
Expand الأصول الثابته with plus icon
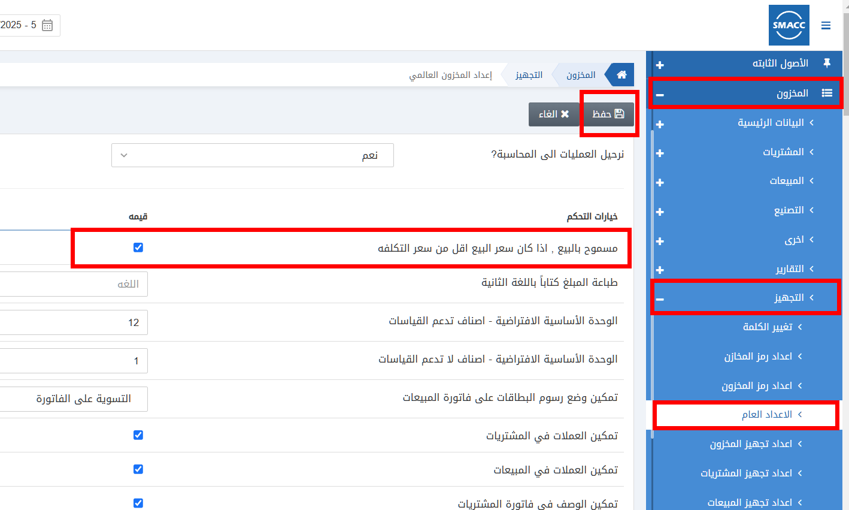[660, 65]
